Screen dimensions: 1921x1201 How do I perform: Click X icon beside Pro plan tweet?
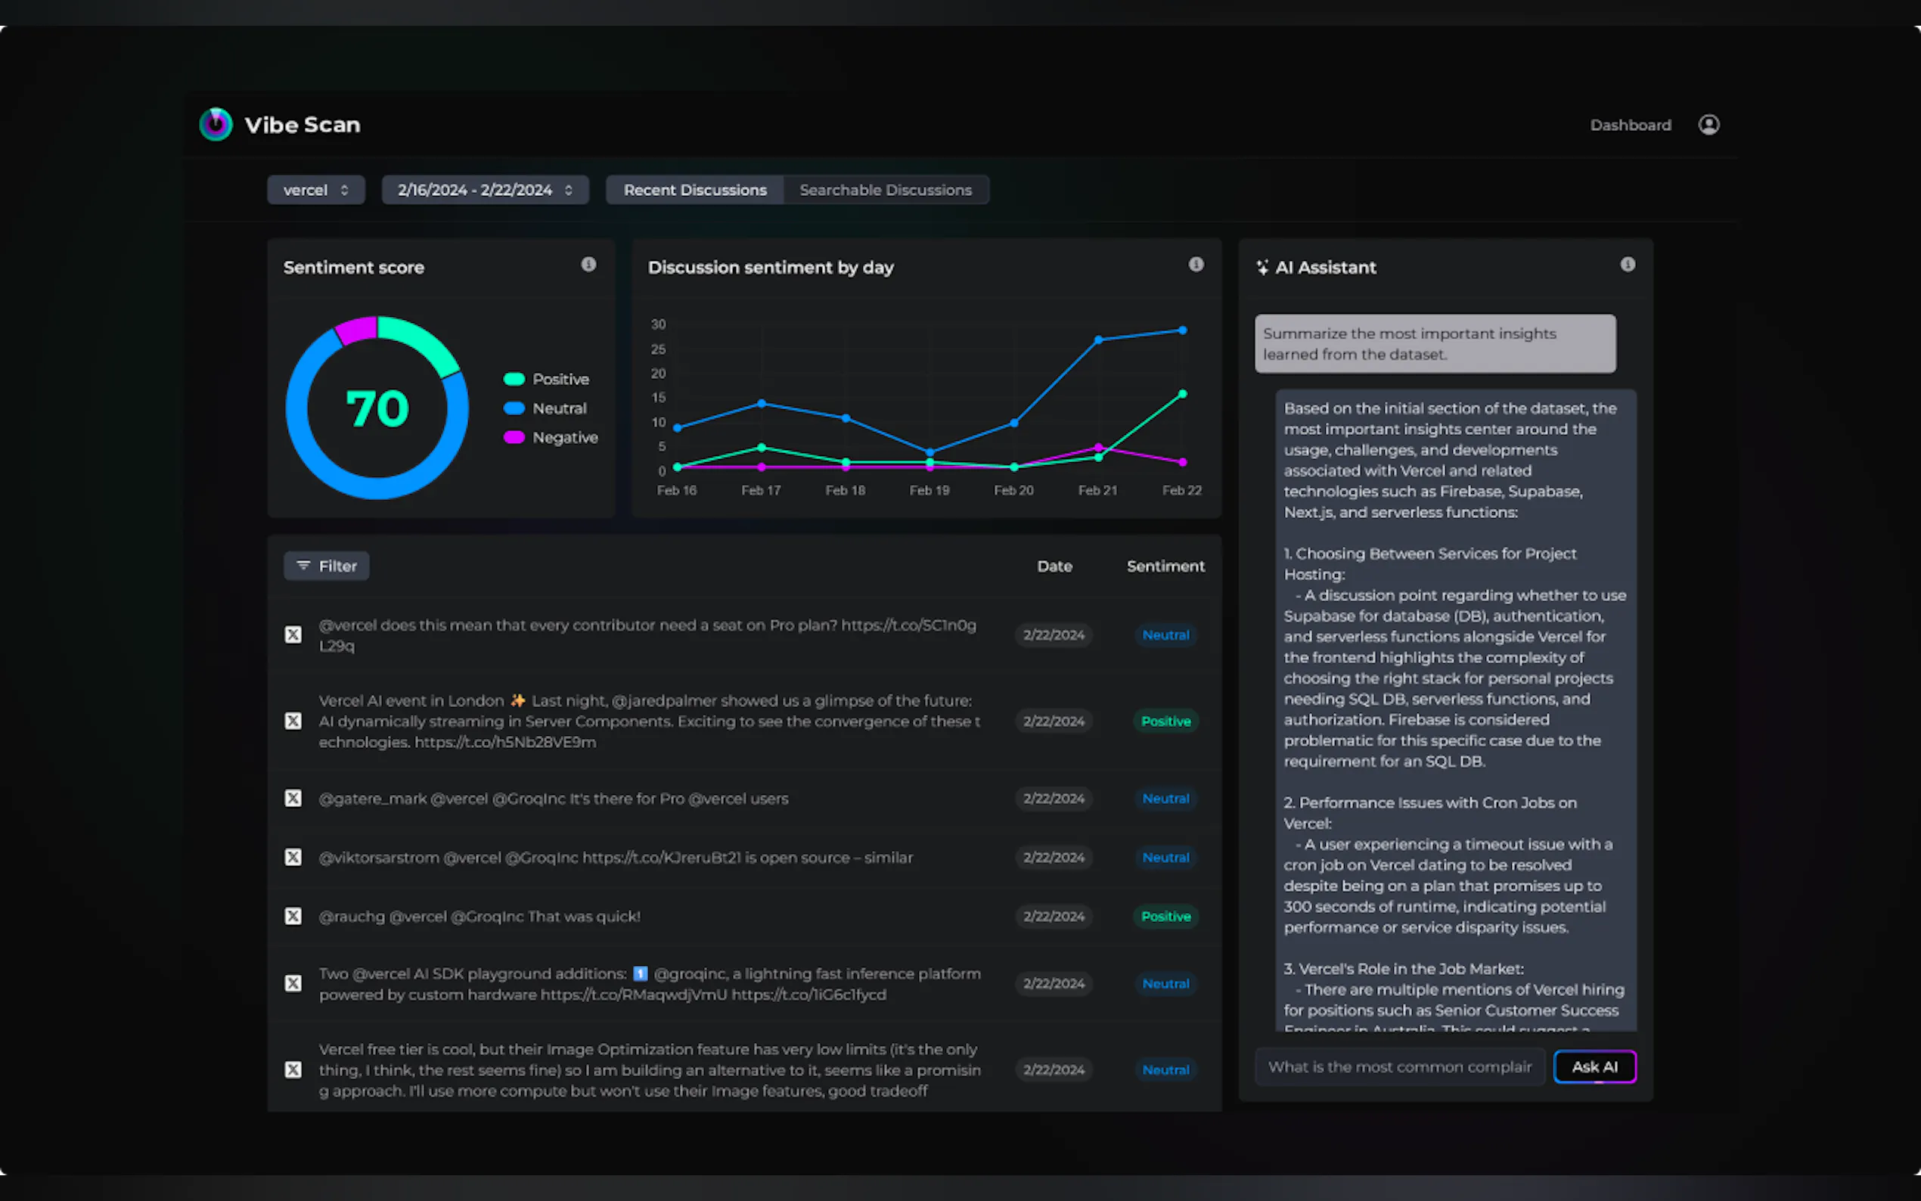click(293, 635)
